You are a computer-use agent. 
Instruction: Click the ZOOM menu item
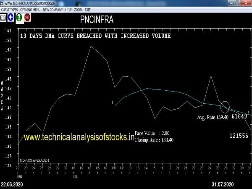(x=79, y=9)
